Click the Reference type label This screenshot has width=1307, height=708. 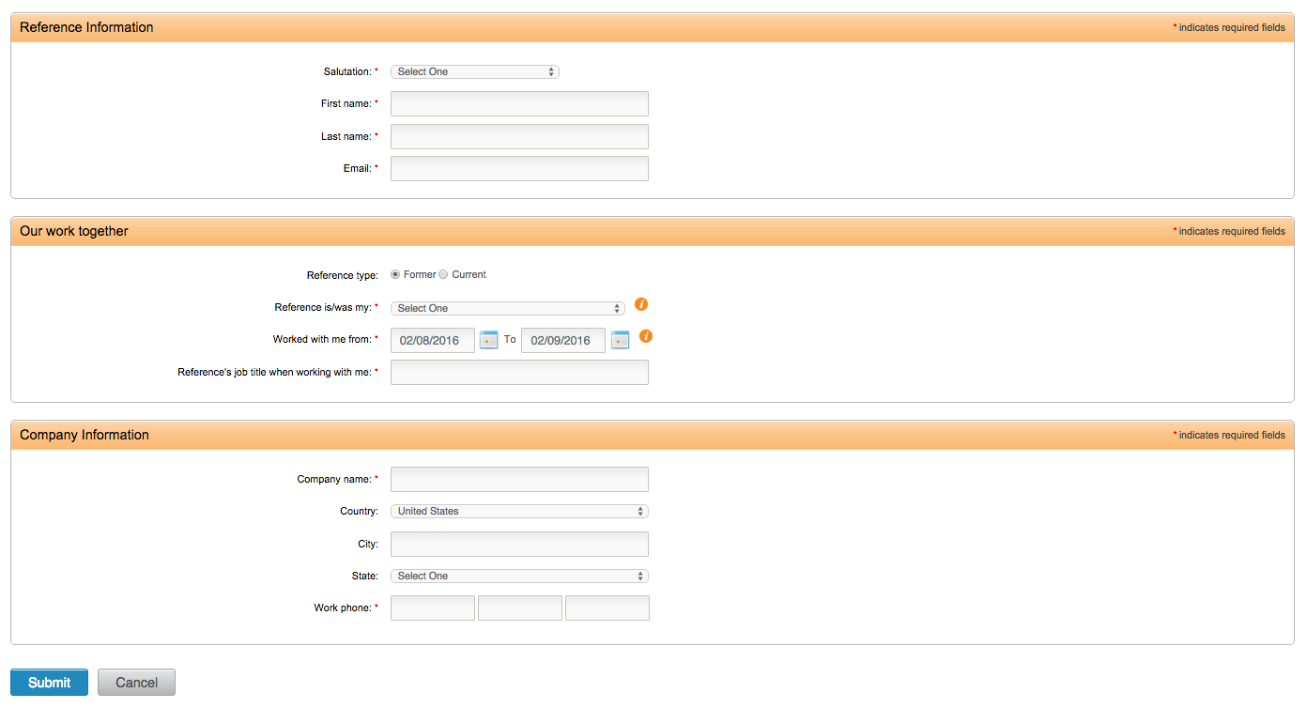pyautogui.click(x=343, y=276)
